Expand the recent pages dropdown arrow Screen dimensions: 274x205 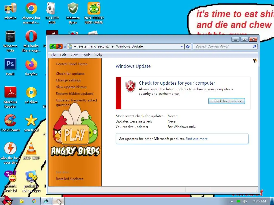[65, 47]
